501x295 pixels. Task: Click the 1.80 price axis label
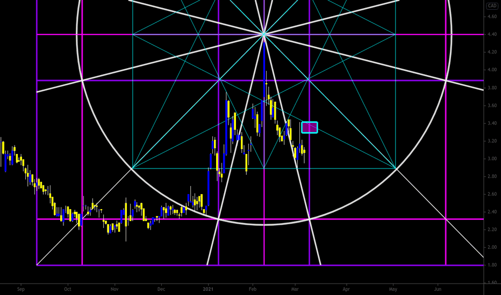coord(492,265)
